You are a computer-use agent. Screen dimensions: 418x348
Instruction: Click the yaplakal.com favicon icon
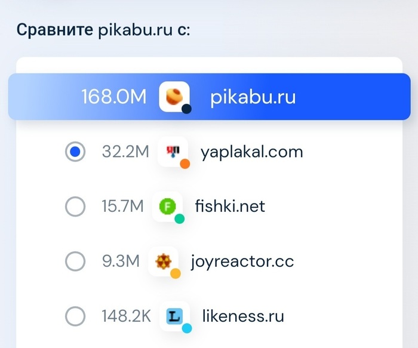click(172, 150)
